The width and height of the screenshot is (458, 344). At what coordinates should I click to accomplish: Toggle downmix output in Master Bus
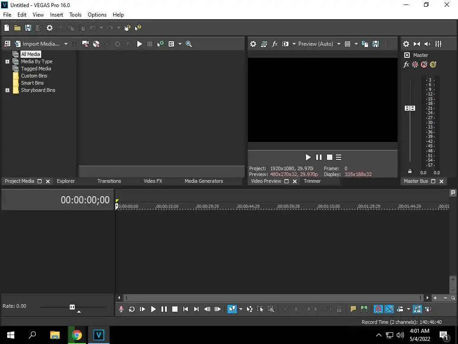point(417,44)
